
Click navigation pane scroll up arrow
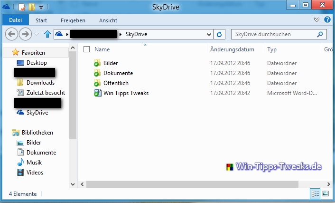[x=73, y=48]
